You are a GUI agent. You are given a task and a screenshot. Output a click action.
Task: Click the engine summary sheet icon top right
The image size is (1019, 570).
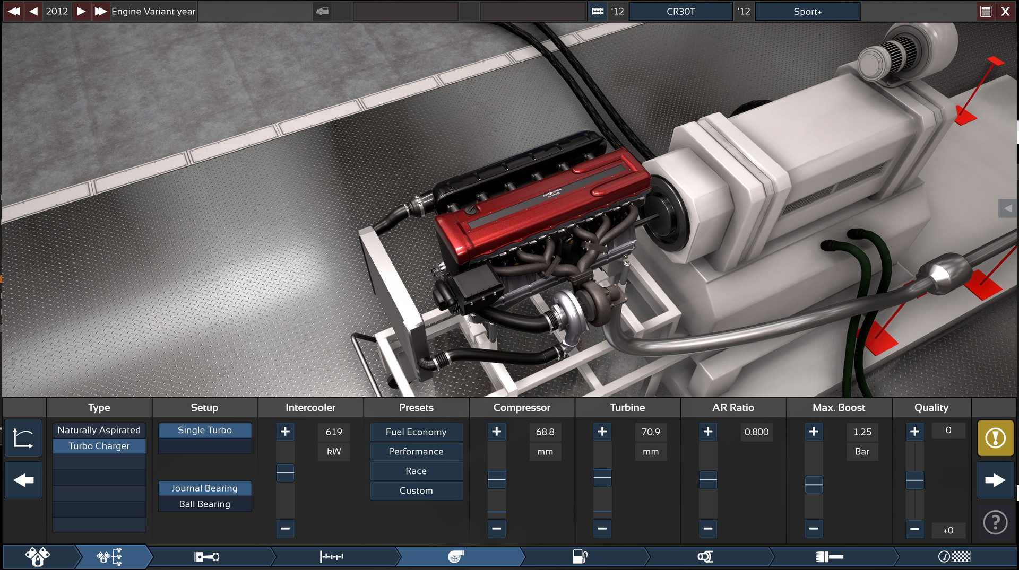986,11
